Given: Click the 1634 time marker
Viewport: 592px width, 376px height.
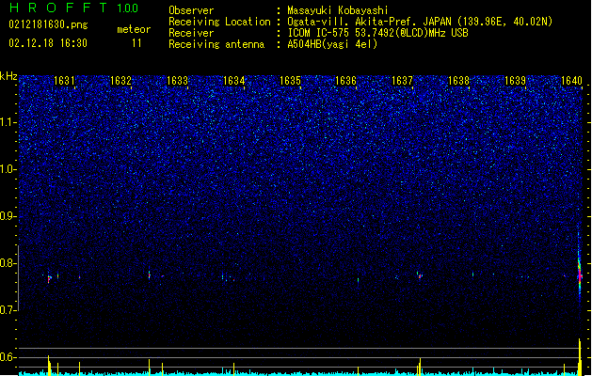Looking at the screenshot, I should click(x=233, y=81).
